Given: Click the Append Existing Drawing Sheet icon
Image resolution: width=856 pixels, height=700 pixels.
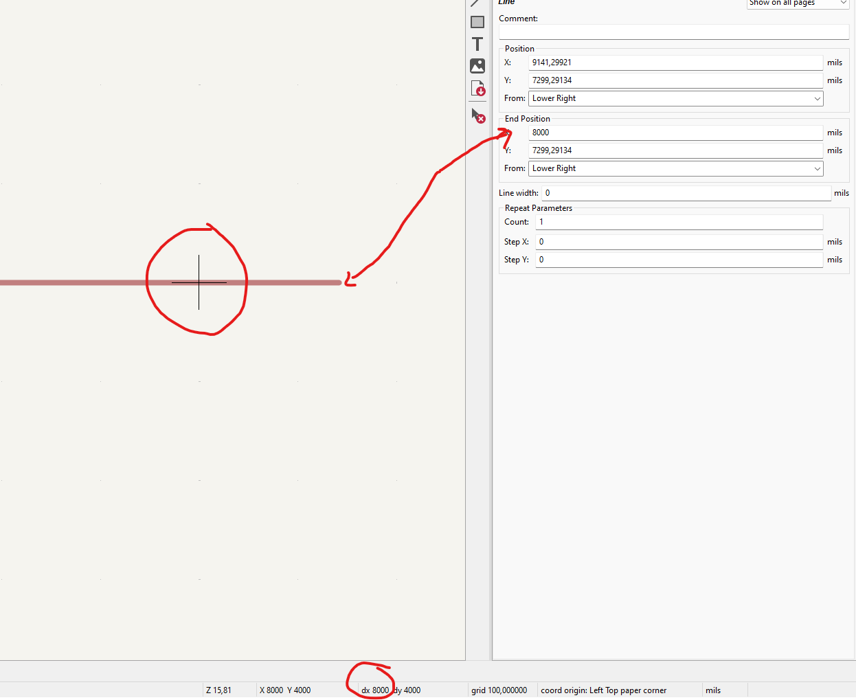Looking at the screenshot, I should pos(477,89).
